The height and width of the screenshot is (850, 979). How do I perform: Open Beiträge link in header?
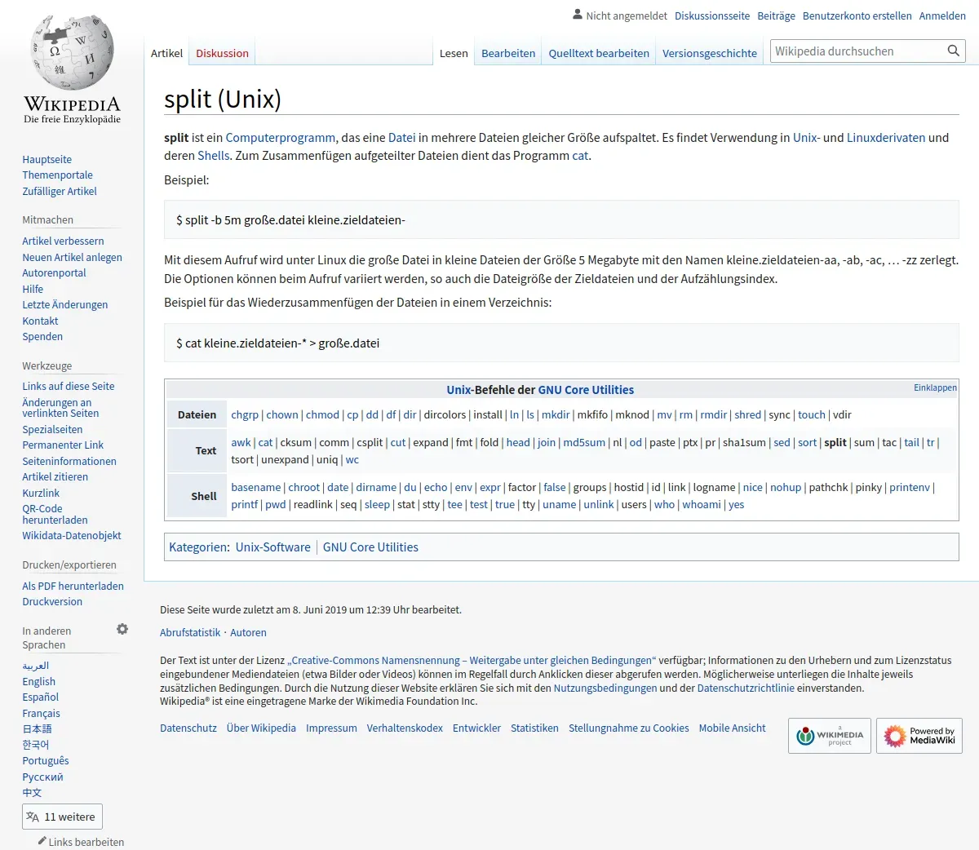776,15
